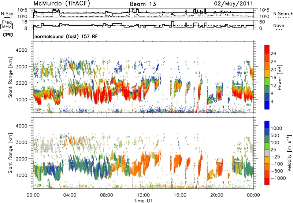
Task: Click the "3000" tick on velocity panel
Action: click(x=21, y=142)
